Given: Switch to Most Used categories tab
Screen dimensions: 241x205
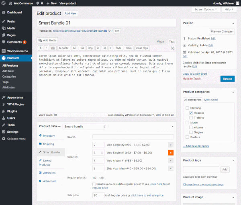Looking at the screenshot, I should click(211, 100).
